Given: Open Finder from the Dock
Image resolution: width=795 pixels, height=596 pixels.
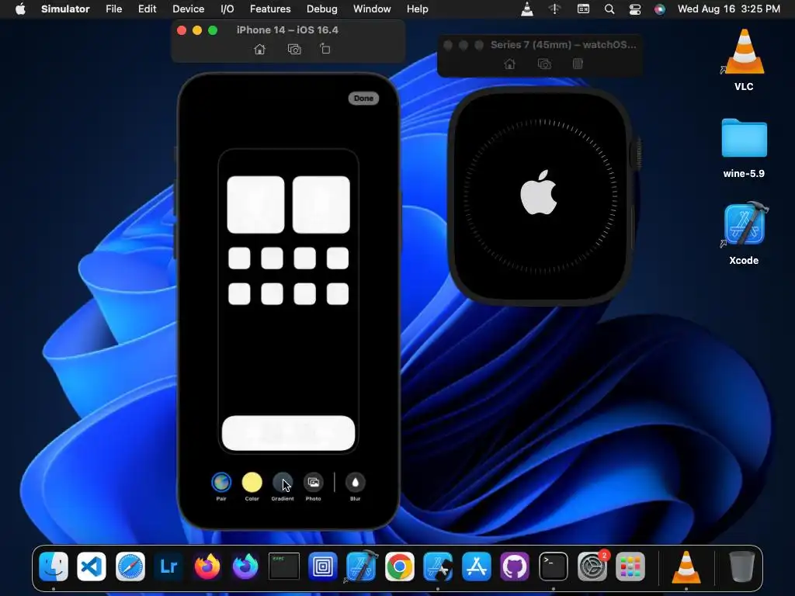Looking at the screenshot, I should tap(54, 566).
